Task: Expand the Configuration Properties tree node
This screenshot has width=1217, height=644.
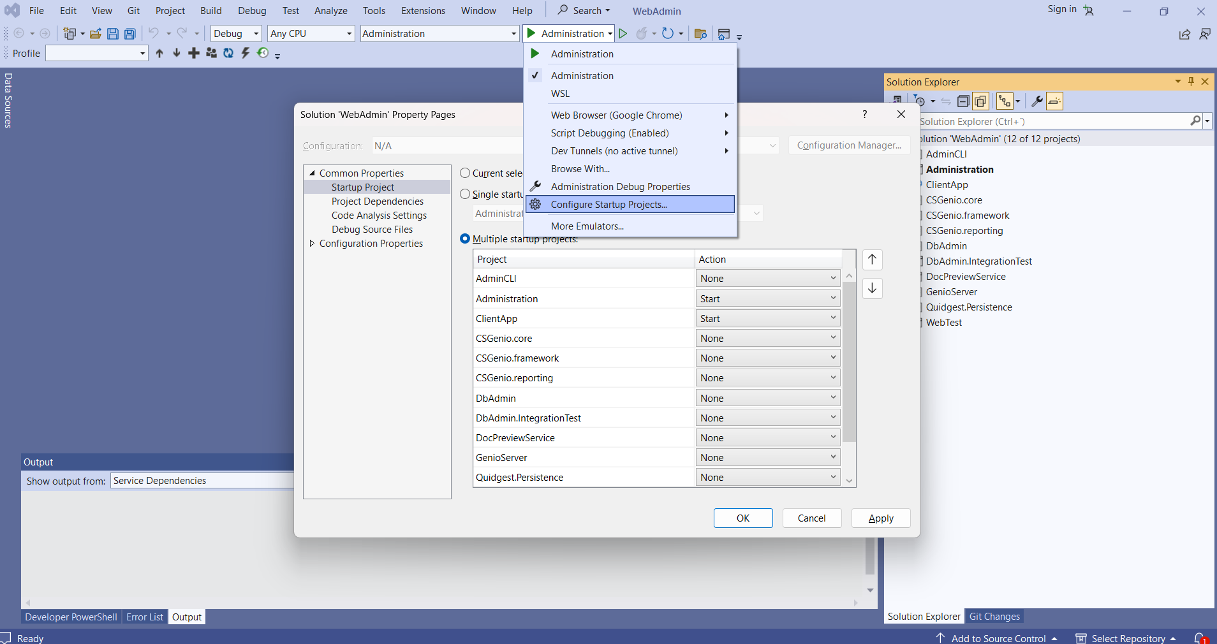Action: 312,243
